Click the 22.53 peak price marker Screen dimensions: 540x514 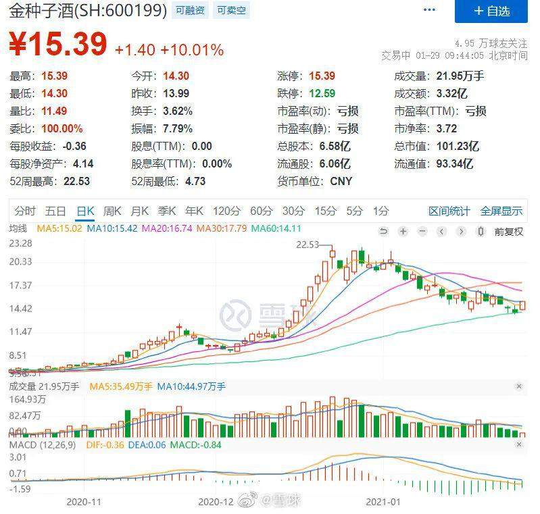pyautogui.click(x=308, y=245)
